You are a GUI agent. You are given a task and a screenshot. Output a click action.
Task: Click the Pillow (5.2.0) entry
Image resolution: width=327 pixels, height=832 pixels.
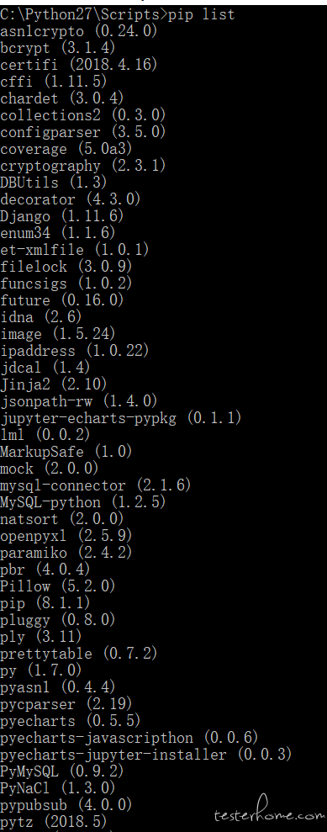click(x=58, y=586)
